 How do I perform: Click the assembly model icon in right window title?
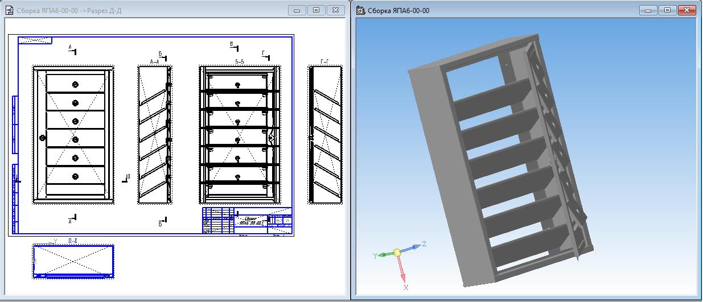(360, 10)
